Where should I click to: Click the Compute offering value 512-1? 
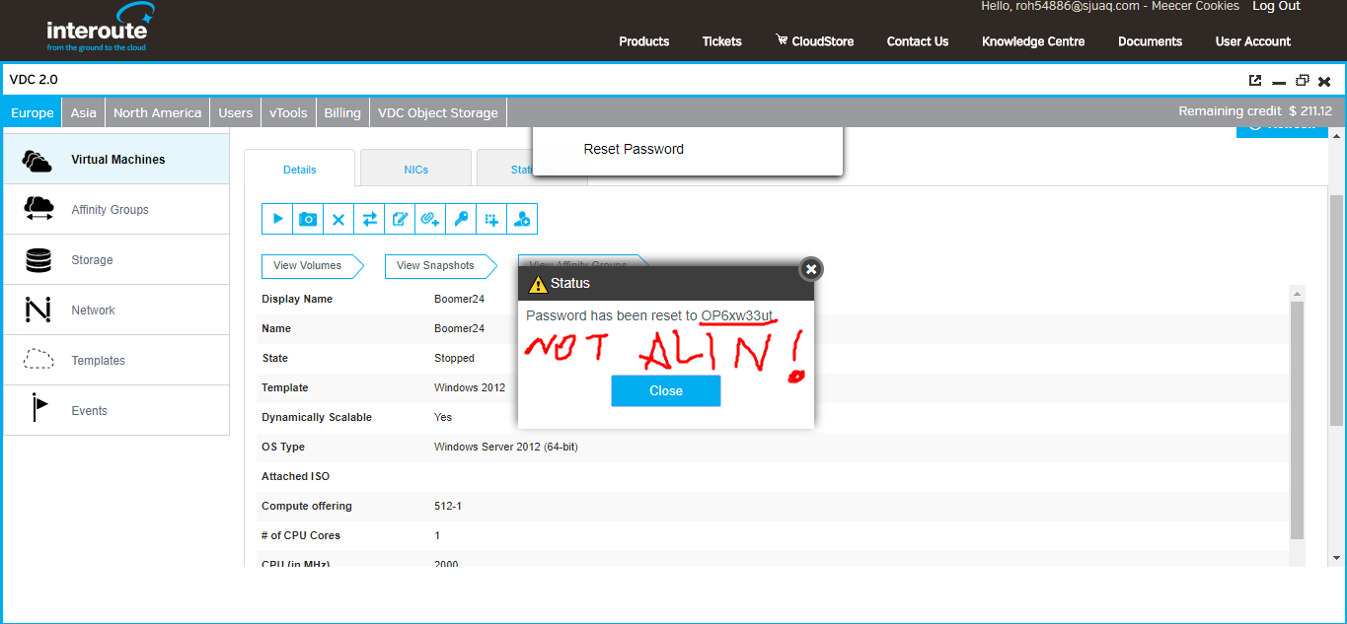tap(448, 506)
